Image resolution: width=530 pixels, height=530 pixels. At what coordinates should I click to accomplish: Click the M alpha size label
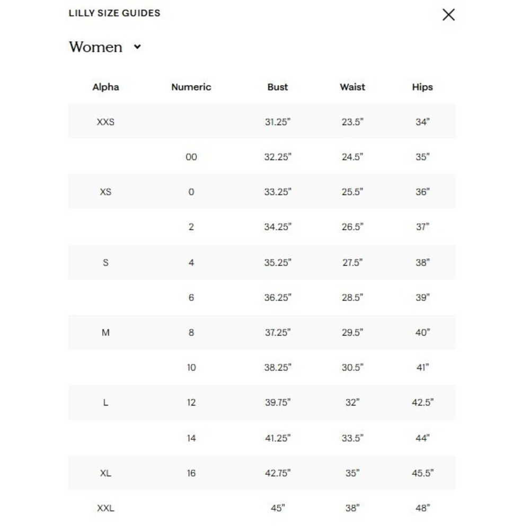point(105,333)
